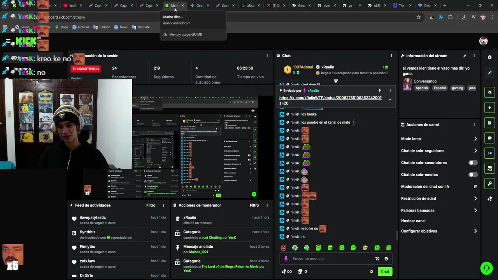Edit stream info with the pencil icon
The image size is (498, 280).
coord(465,56)
